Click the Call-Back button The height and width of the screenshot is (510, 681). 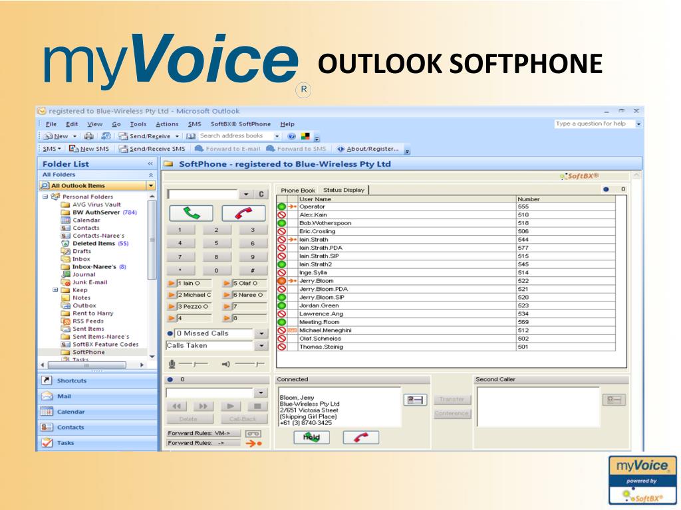tap(243, 420)
